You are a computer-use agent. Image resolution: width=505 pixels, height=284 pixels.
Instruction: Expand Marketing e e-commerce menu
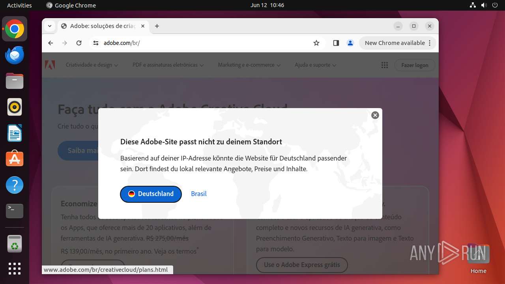coord(249,65)
